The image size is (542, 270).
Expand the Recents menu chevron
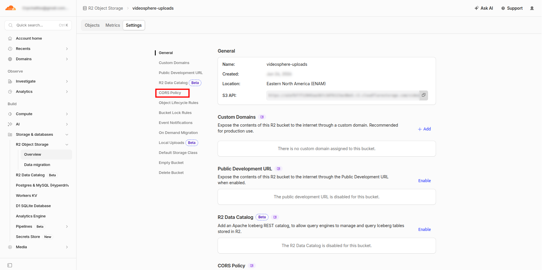point(67,49)
